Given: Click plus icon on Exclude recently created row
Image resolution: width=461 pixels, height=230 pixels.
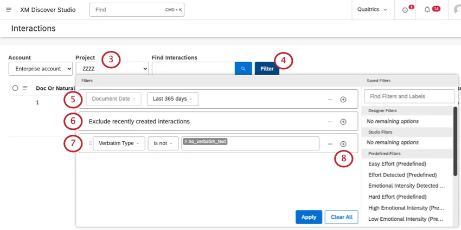Looking at the screenshot, I should tap(343, 122).
